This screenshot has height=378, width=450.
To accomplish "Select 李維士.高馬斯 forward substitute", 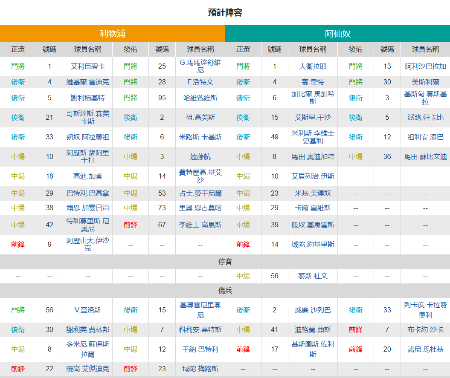I will tap(200, 225).
